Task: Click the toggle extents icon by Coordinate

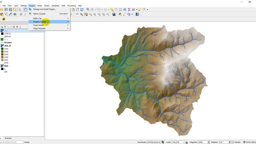Action: (x=163, y=142)
